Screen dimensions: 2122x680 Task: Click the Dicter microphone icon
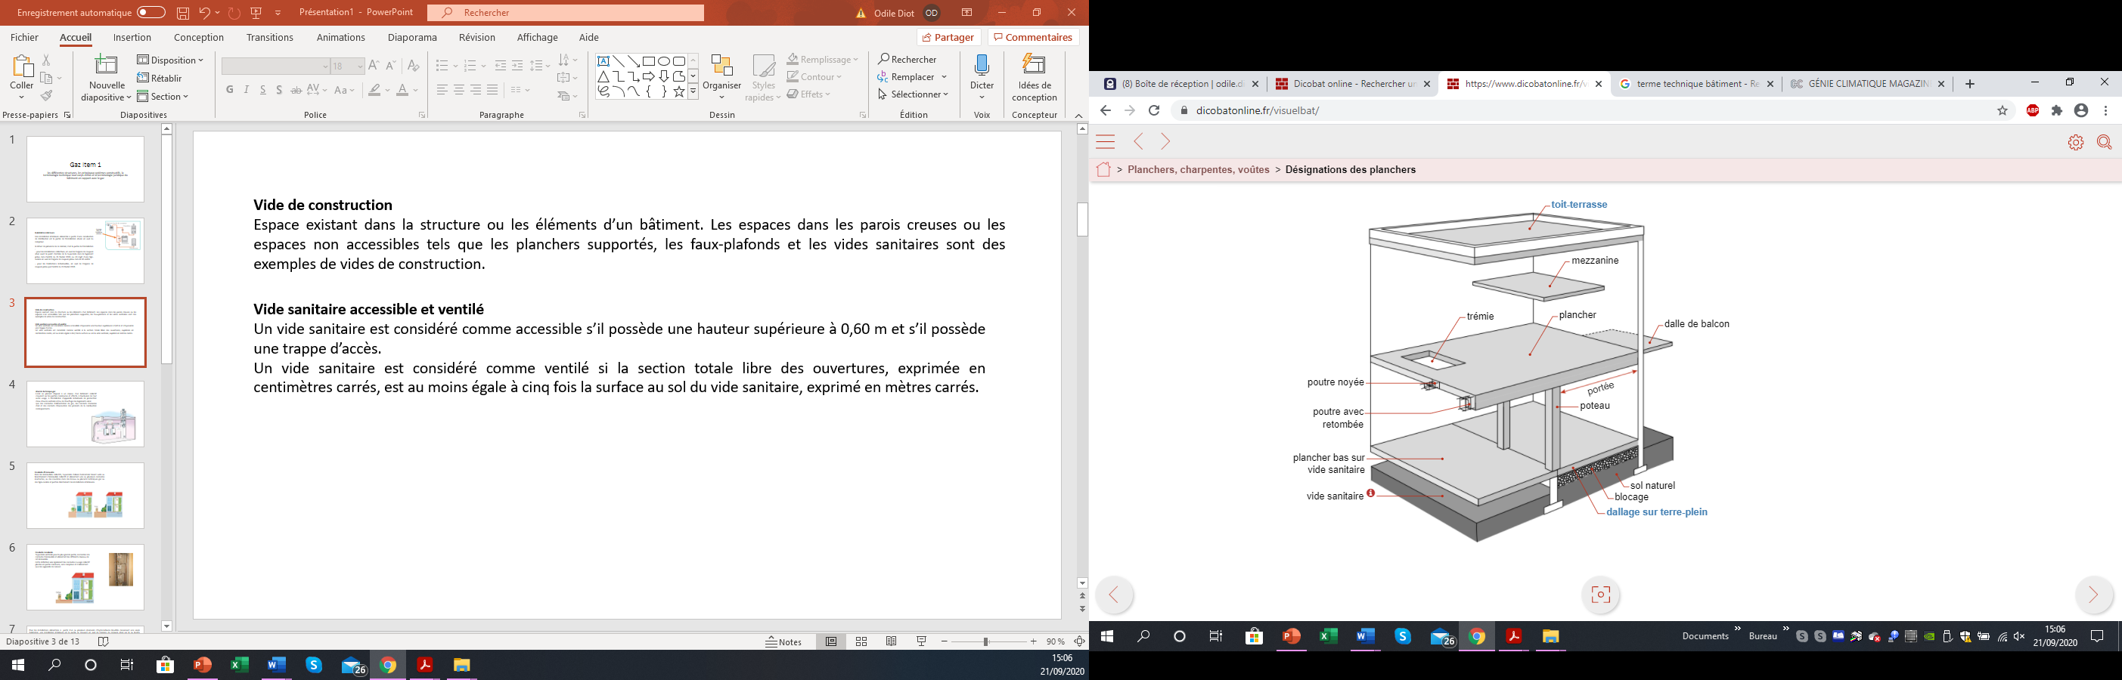click(982, 66)
